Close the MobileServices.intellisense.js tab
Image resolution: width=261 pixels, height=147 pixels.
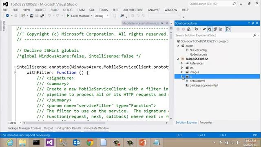pos(167,23)
